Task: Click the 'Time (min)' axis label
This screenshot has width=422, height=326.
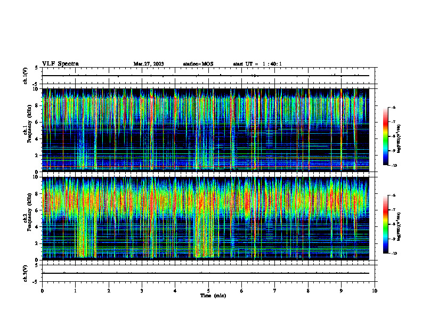Action: [x=213, y=296]
